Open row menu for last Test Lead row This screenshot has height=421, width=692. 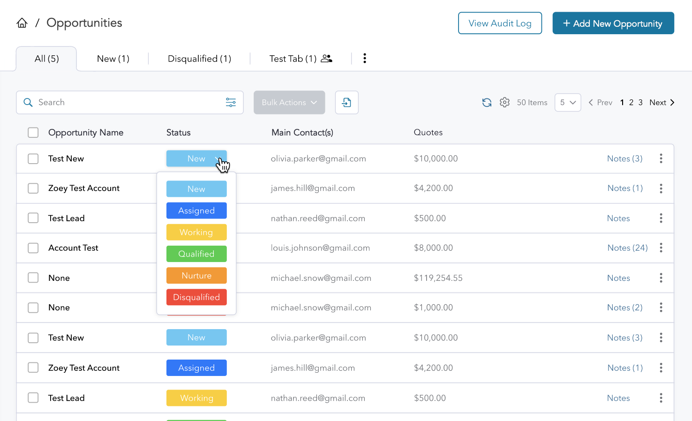coord(661,398)
